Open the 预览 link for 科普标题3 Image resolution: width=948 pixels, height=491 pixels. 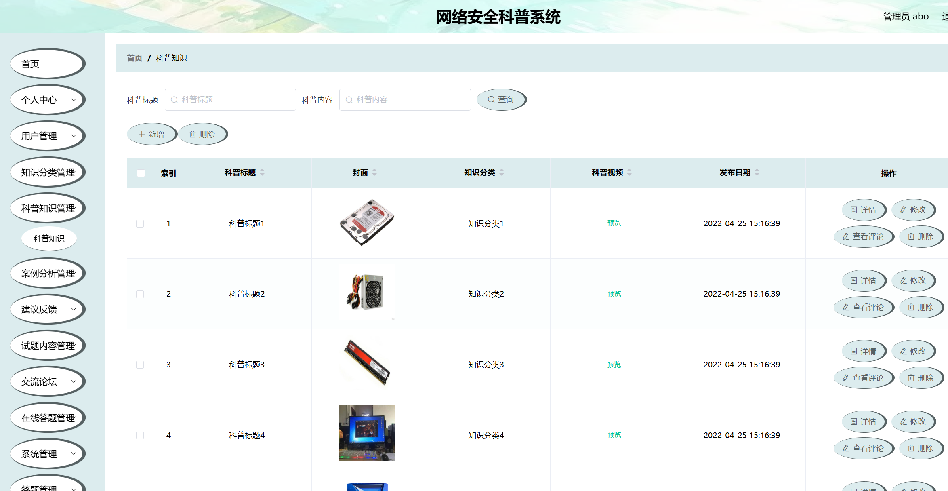point(614,364)
